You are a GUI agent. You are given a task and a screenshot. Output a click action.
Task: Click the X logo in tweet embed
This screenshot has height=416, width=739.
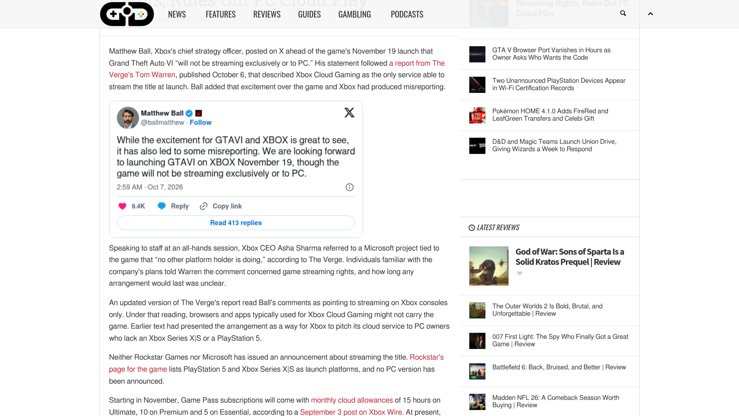349,113
